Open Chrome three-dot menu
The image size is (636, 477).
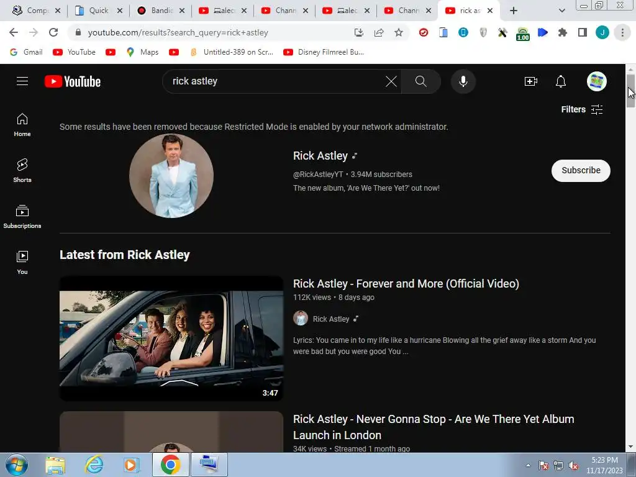tap(622, 32)
